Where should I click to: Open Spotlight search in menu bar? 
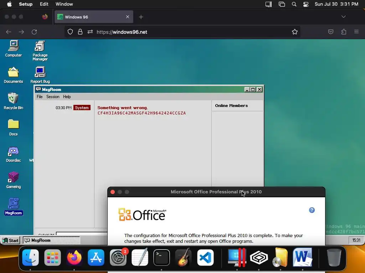(x=294, y=4)
